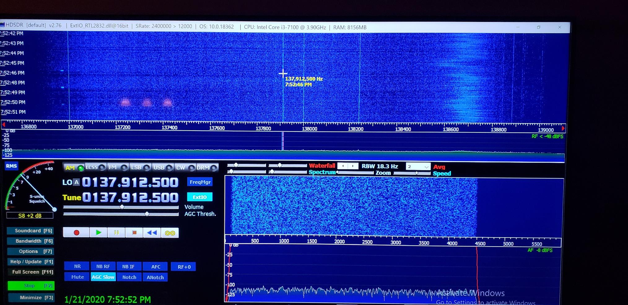Select AM demodulation mode
Image resolution: width=628 pixels, height=305 pixels.
click(x=74, y=168)
